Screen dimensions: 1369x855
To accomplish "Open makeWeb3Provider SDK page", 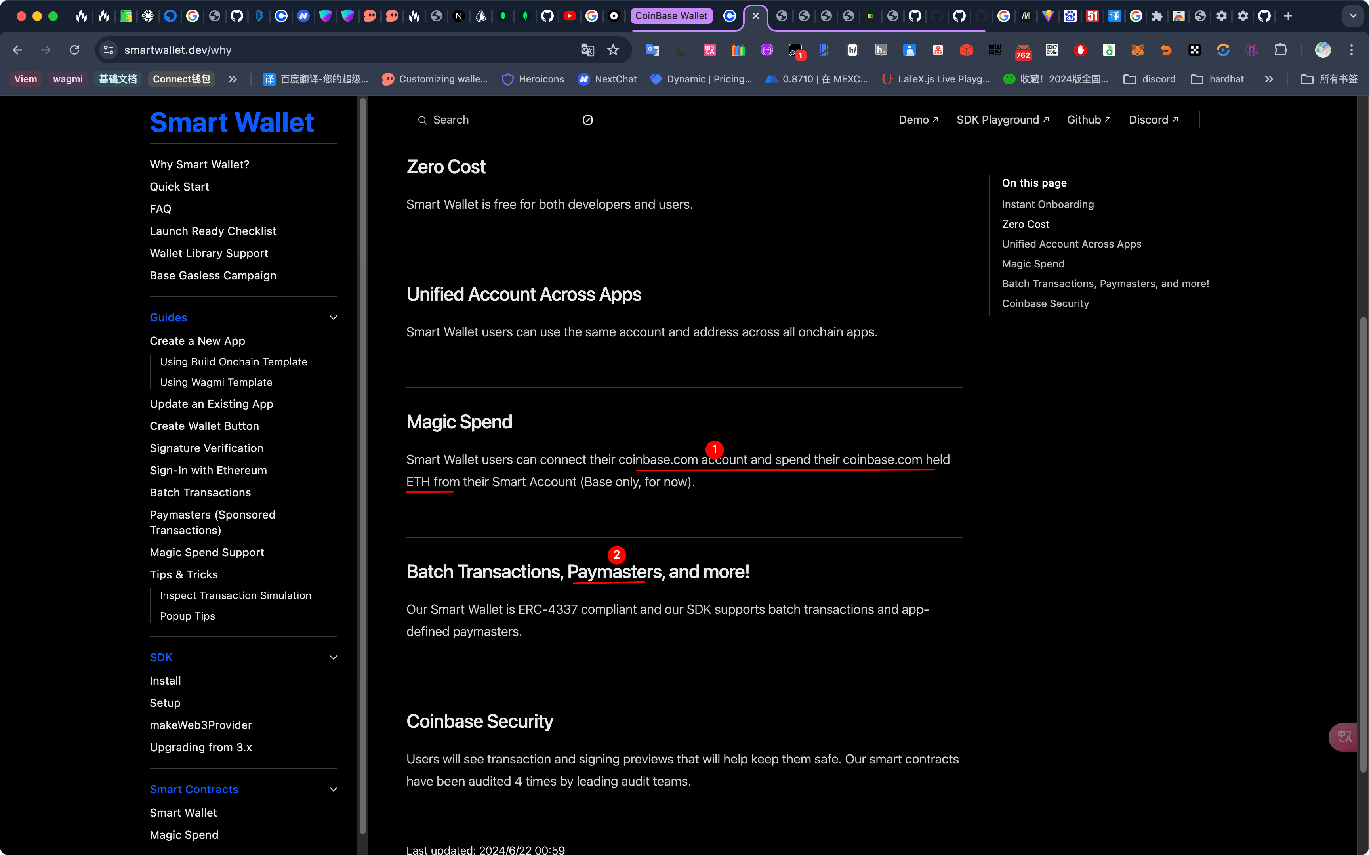I will [x=201, y=725].
